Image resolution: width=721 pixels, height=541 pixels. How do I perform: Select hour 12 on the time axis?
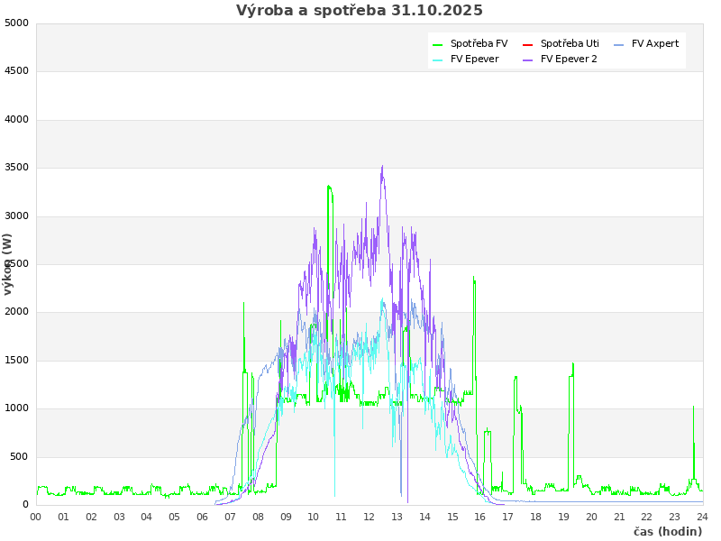coord(369,517)
